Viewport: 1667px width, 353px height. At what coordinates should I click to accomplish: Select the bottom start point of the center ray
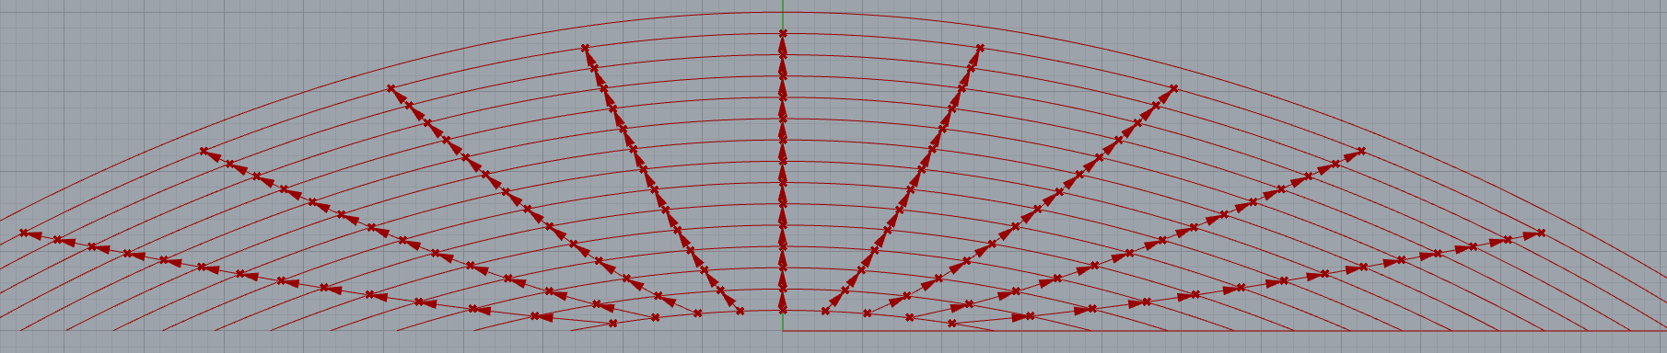[783, 311]
